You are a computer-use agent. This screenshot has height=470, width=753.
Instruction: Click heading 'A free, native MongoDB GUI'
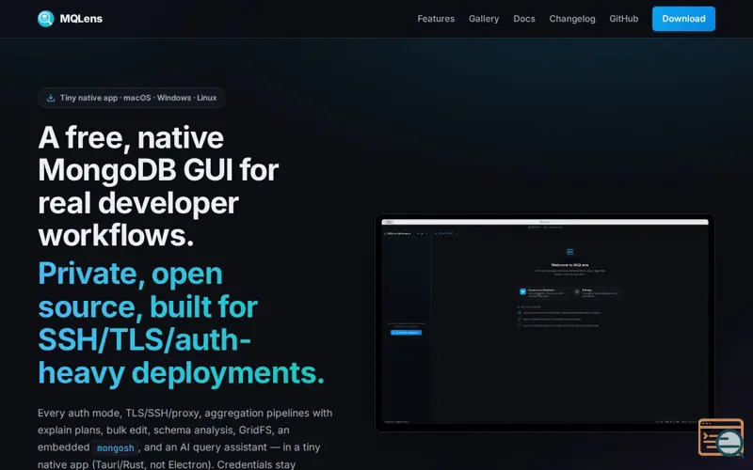pyautogui.click(x=158, y=186)
